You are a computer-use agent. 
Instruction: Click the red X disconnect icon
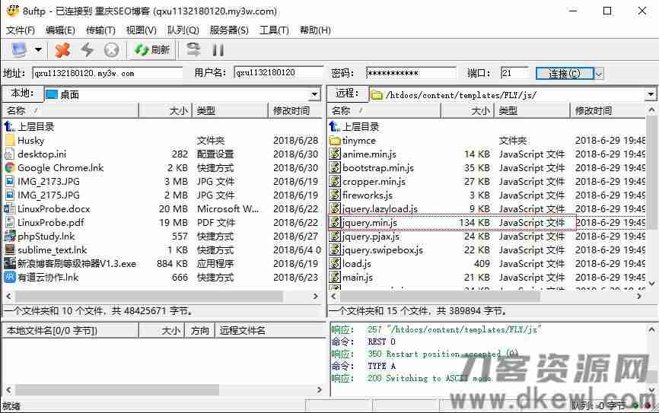62,50
